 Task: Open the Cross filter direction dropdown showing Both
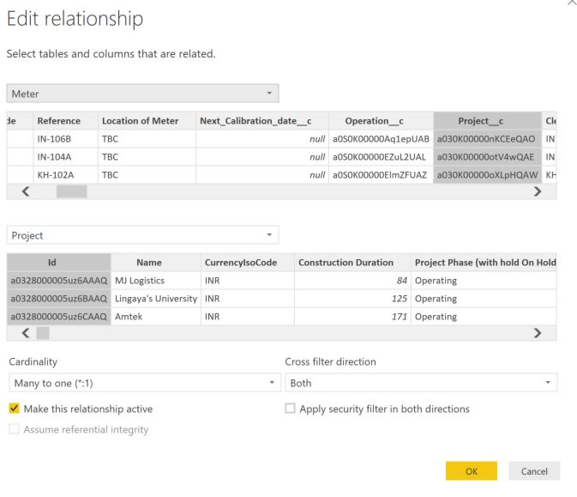pos(421,383)
